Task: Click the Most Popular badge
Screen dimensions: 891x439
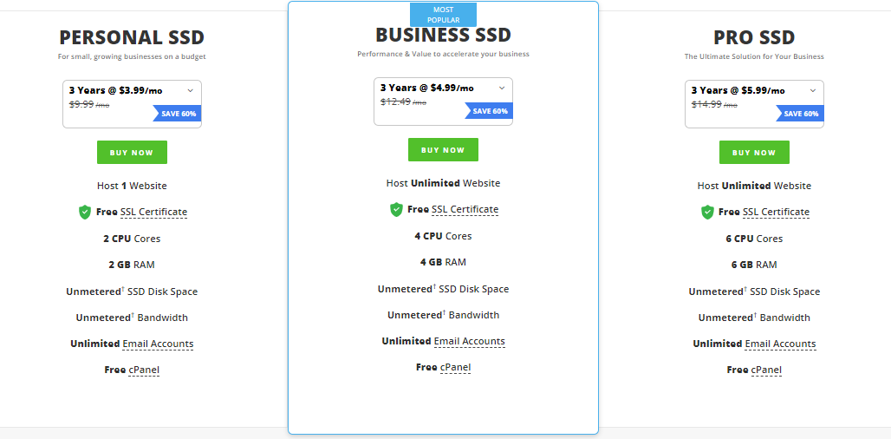Action: point(443,15)
